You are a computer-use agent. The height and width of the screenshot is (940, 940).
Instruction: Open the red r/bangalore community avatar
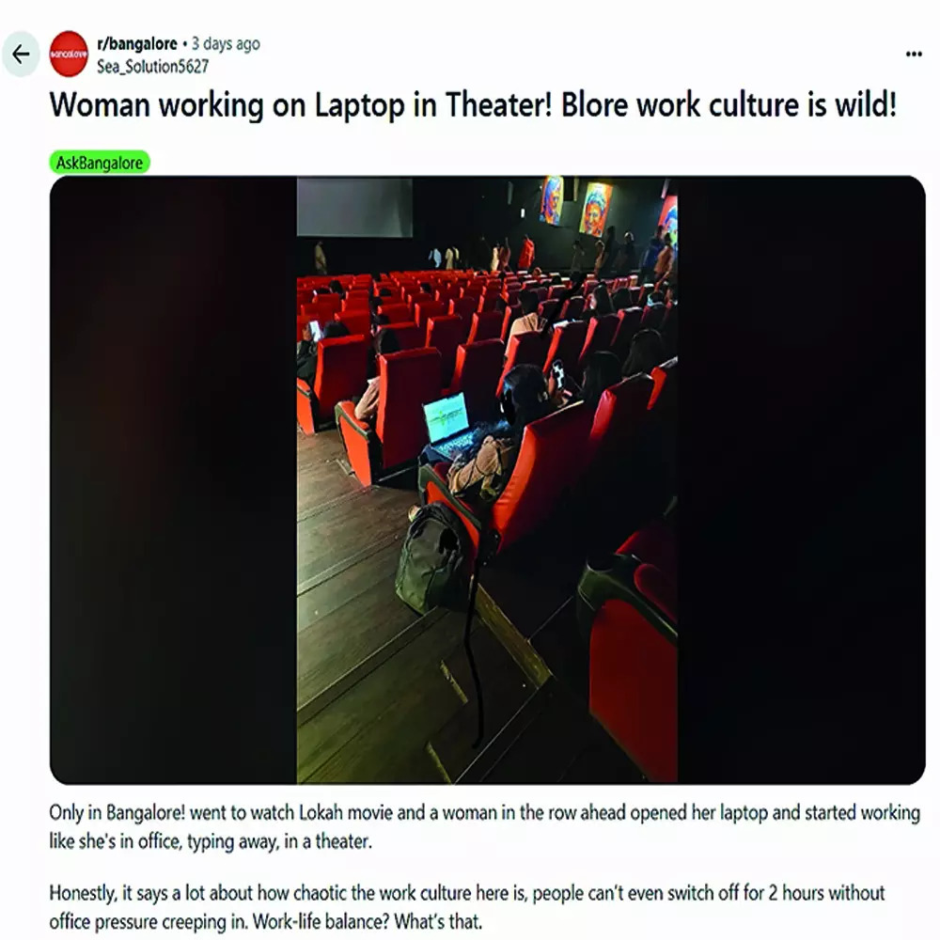[x=69, y=54]
